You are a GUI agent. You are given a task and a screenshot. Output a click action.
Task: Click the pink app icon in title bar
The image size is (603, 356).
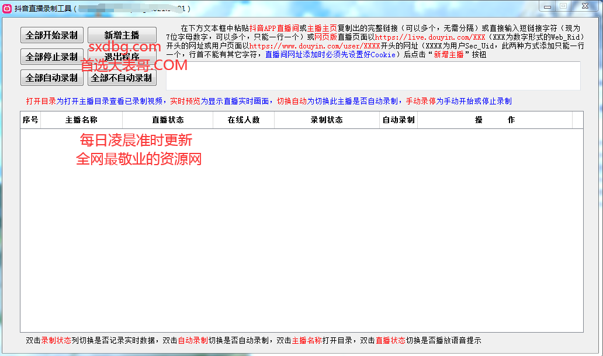8,8
